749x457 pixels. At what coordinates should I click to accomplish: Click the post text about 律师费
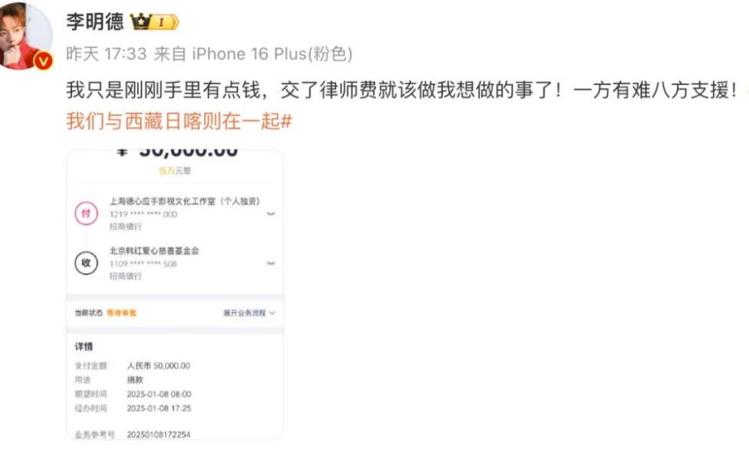(401, 90)
